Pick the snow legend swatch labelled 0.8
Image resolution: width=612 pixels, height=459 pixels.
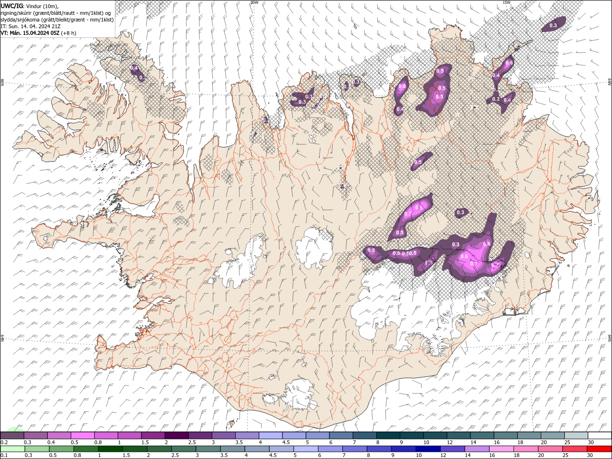[x=106, y=436]
